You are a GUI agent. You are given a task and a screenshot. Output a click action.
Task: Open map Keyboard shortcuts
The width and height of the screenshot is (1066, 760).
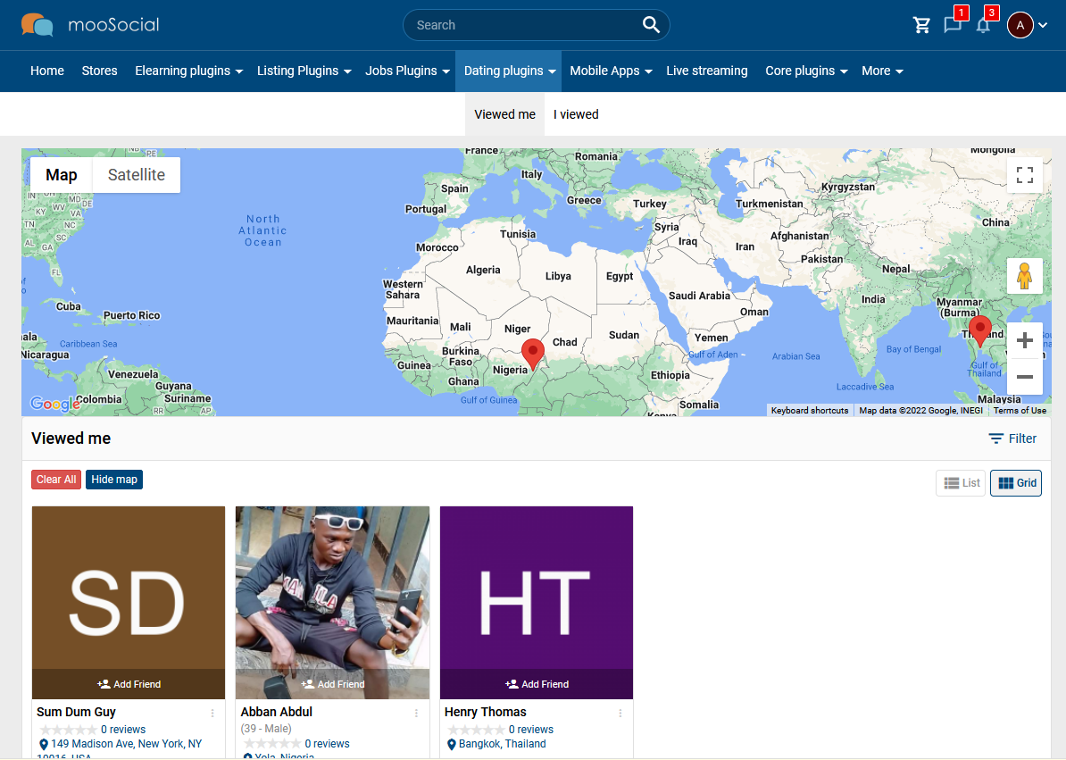[810, 411]
